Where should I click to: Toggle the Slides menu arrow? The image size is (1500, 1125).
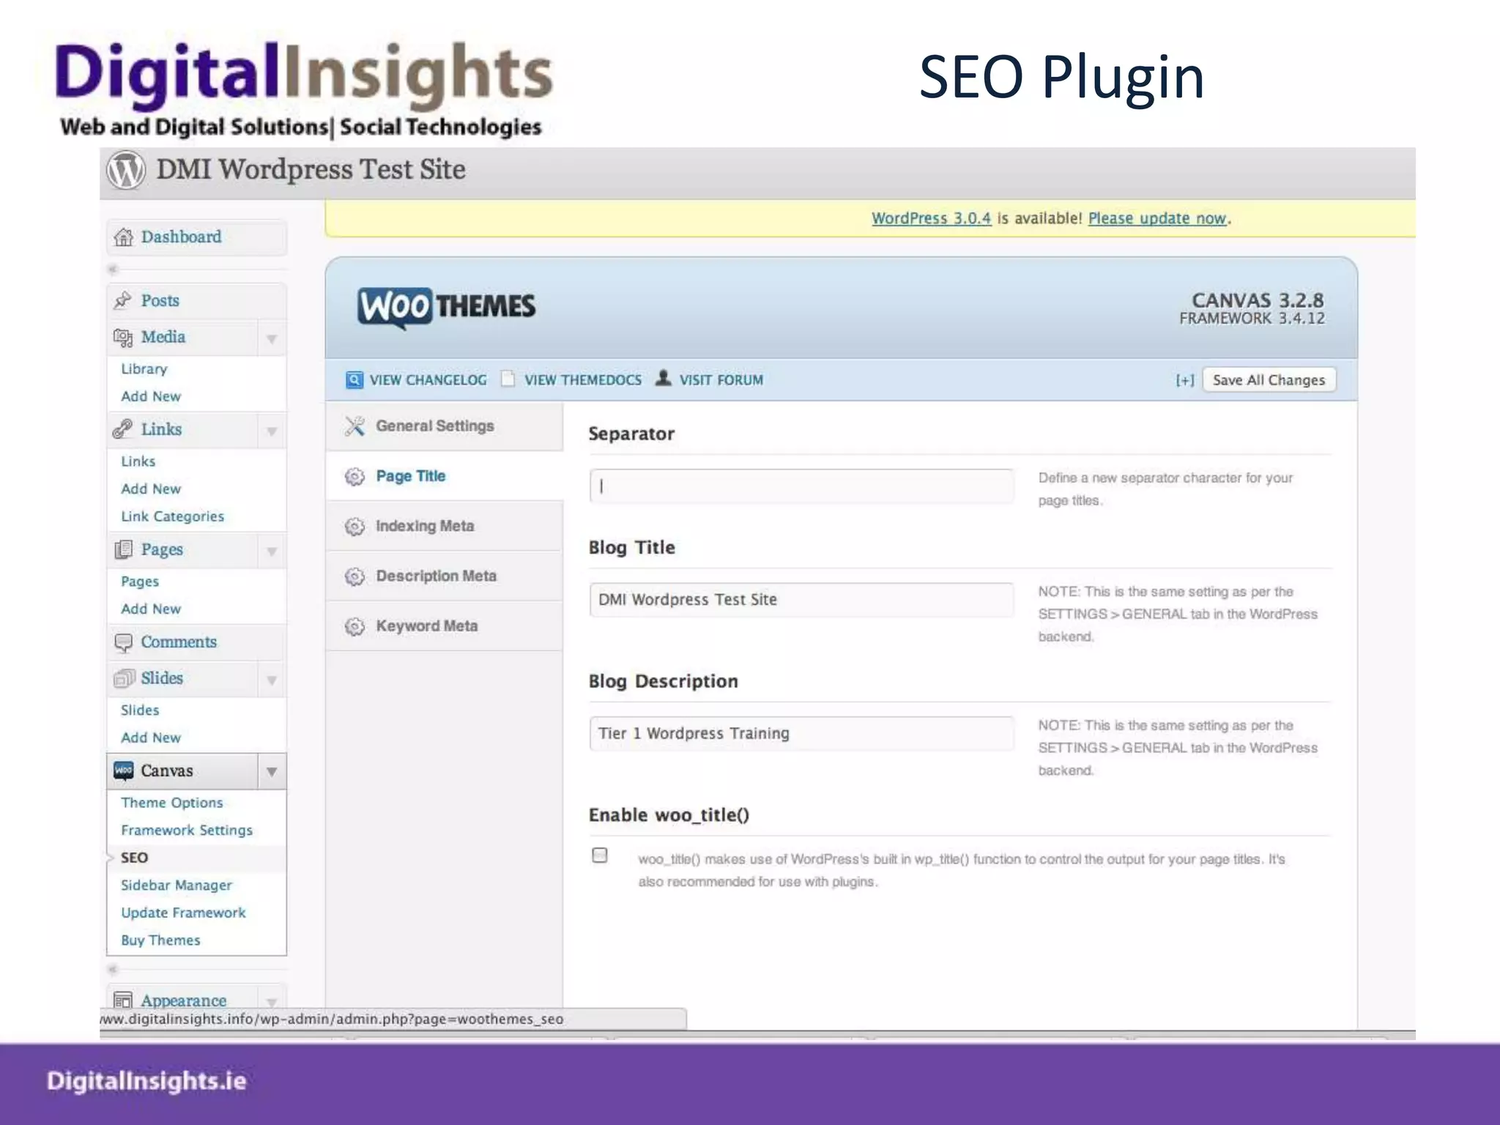272,680
